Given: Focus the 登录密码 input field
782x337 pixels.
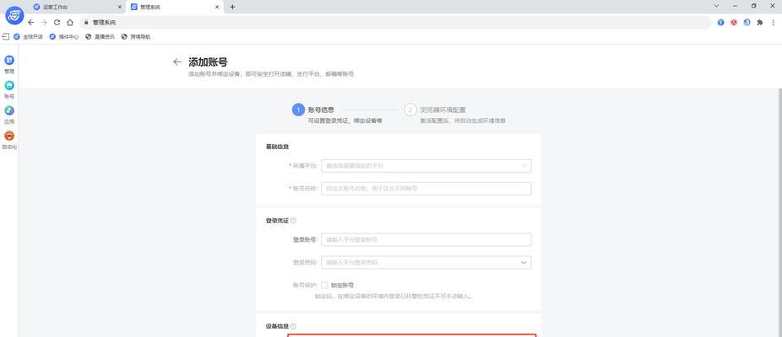Looking at the screenshot, I should [426, 262].
